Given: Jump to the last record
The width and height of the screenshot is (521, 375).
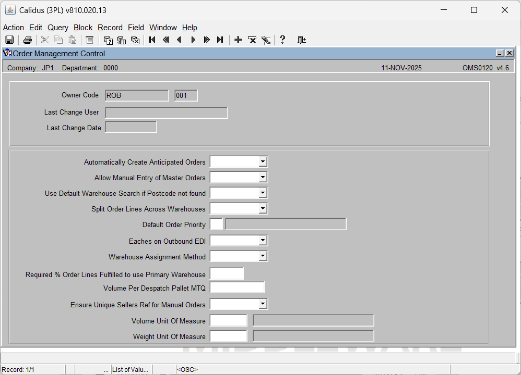Looking at the screenshot, I should [220, 40].
